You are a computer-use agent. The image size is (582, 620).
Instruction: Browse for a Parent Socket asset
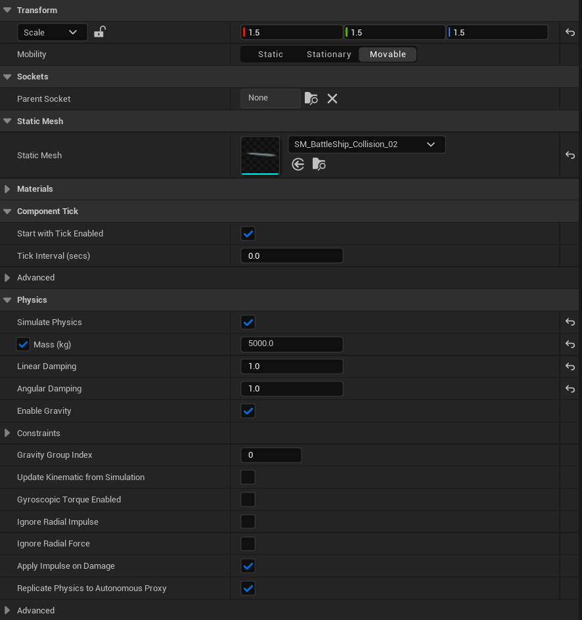pos(311,98)
